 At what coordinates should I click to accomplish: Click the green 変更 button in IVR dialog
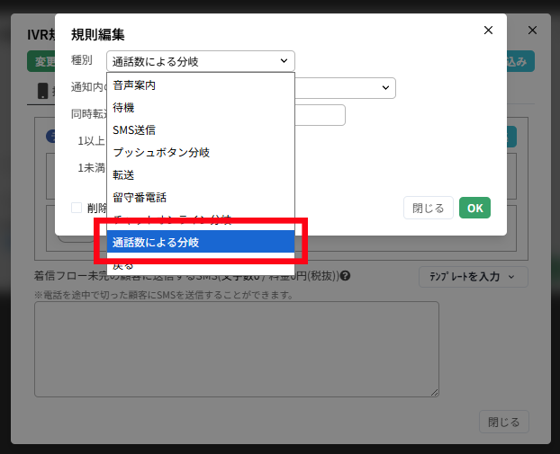point(41,61)
